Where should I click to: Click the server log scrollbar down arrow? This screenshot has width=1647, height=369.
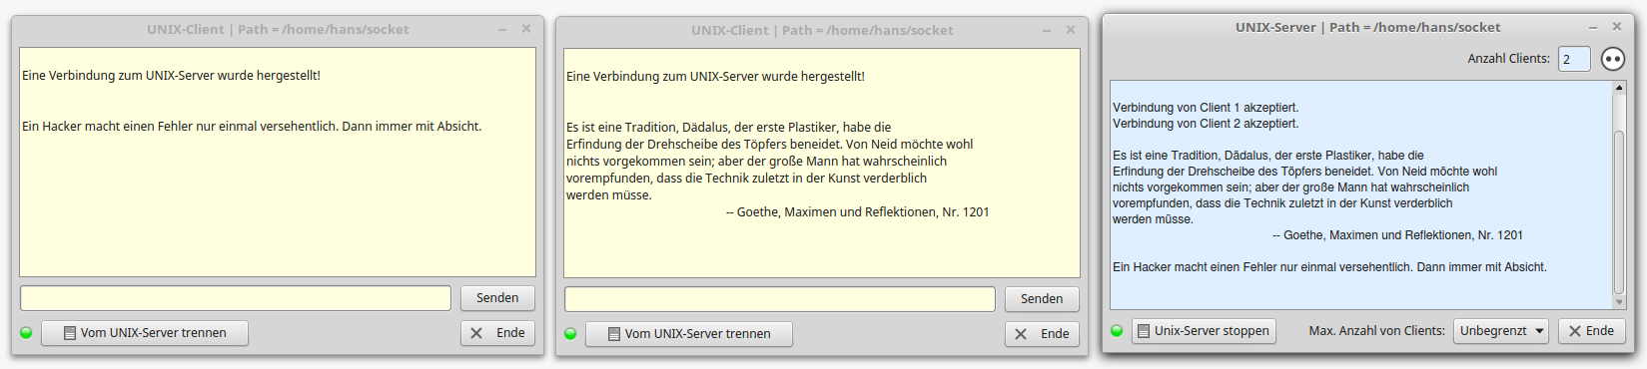click(x=1619, y=301)
